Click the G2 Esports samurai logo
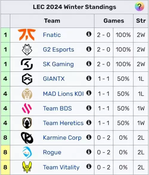 [27, 50]
